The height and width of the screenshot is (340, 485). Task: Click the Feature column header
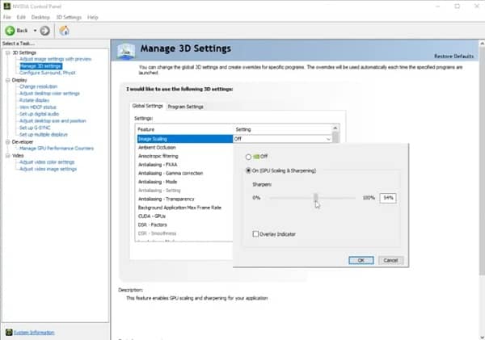tap(184, 129)
